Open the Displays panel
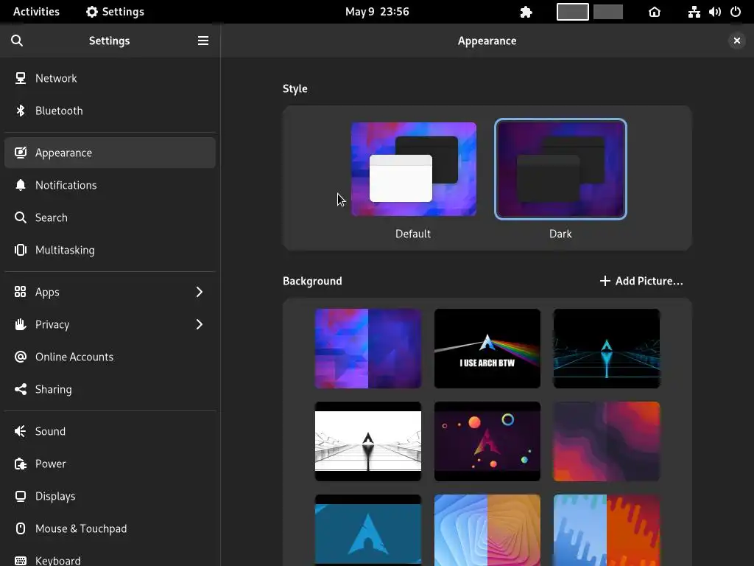This screenshot has height=566, width=754. 110,496
